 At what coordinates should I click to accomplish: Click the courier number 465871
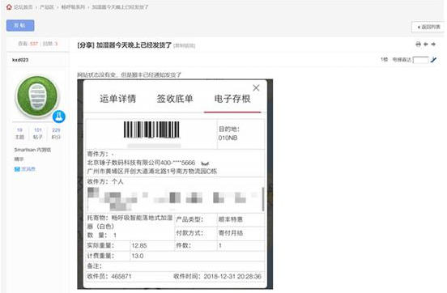[x=121, y=277]
